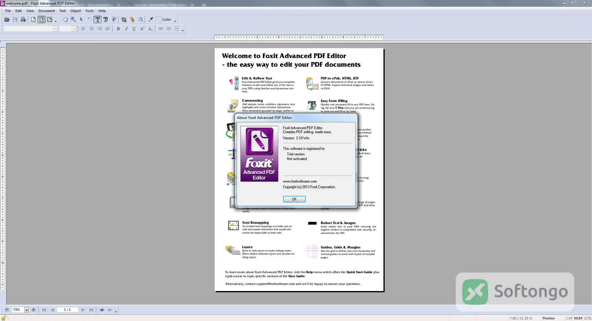This screenshot has height=321, width=592.
Task: Select the single blank page view icon
Action: tap(33, 19)
